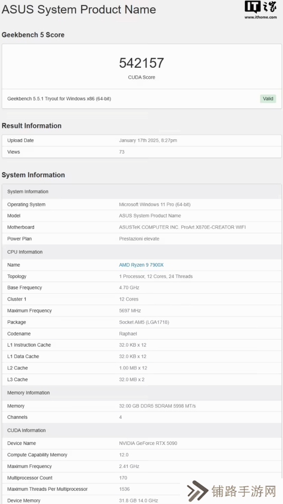Select the Raphael codename value
This screenshot has height=504, width=283.
tap(128, 333)
